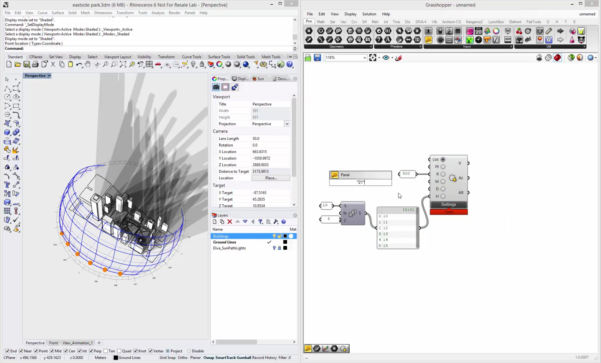Toggle the Vertex osnap checkbox
Viewport: 601px width, 363px height.
point(151,351)
